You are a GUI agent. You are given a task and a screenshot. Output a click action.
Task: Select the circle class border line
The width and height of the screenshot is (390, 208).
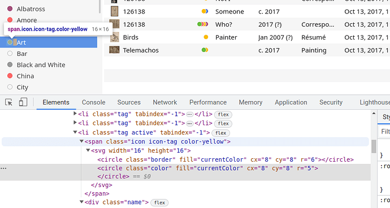pyautogui.click(x=226, y=159)
